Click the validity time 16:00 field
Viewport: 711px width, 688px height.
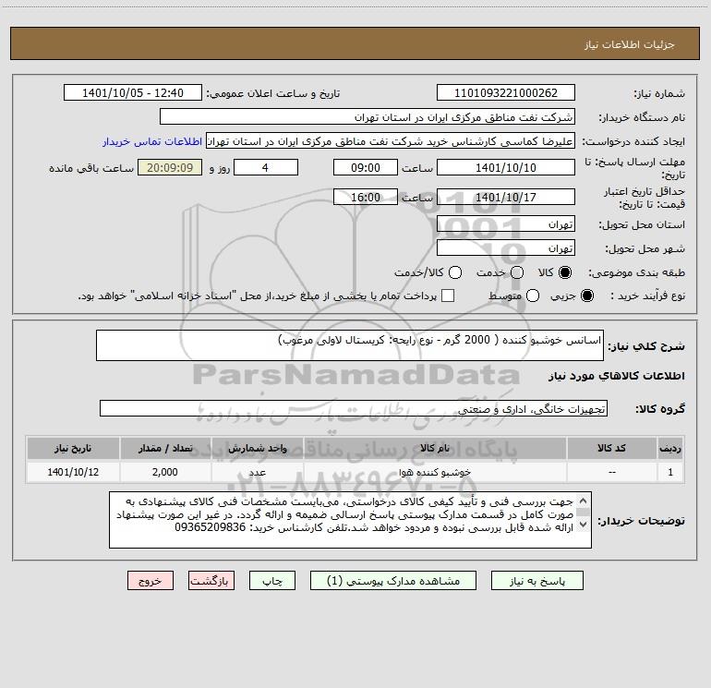point(366,197)
